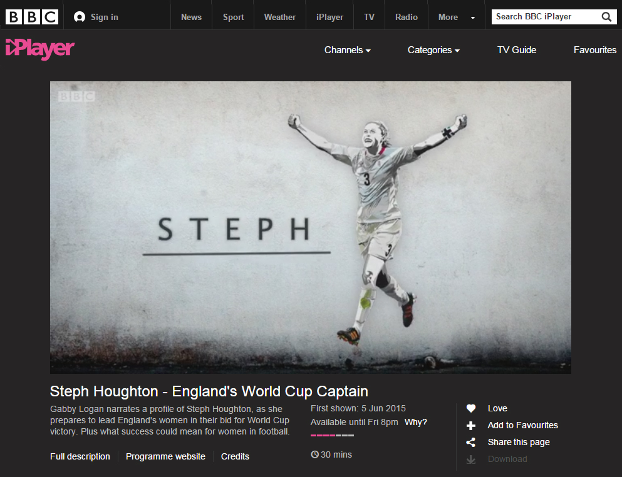Image resolution: width=622 pixels, height=477 pixels.
Task: Click the Sign in user avatar icon
Action: point(80,17)
